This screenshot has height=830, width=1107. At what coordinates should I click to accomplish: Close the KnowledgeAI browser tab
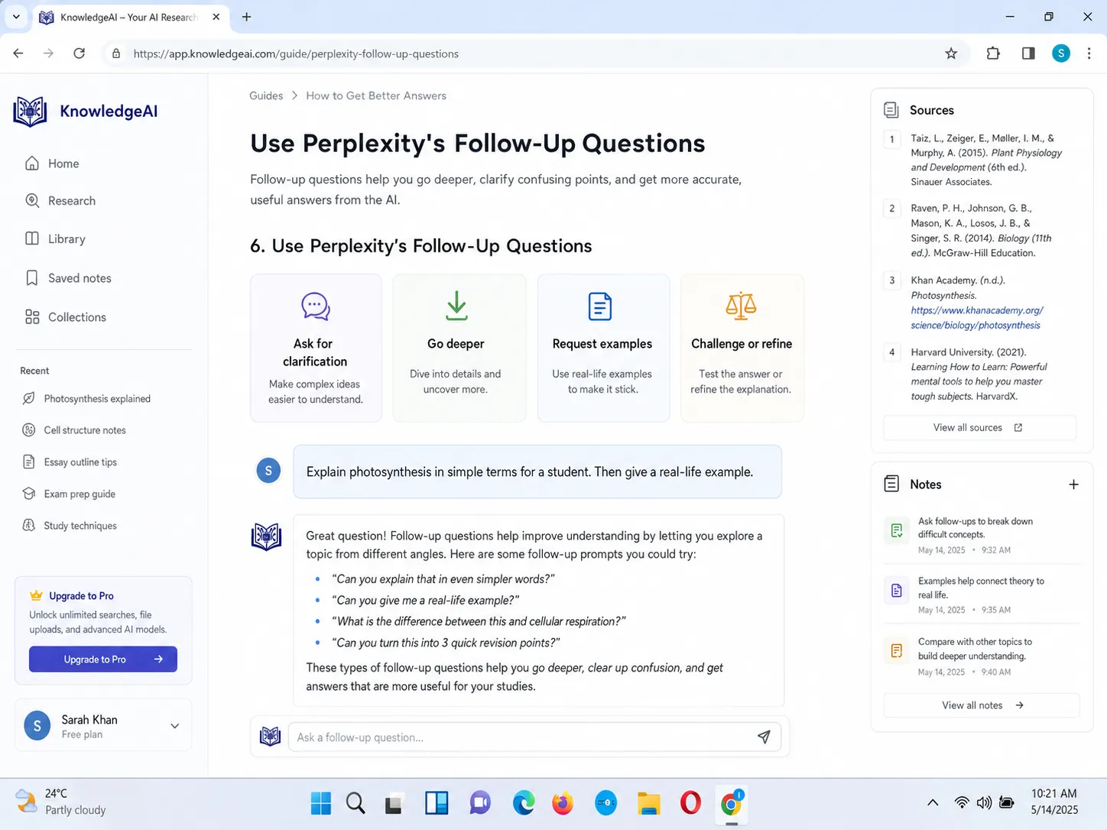216,17
